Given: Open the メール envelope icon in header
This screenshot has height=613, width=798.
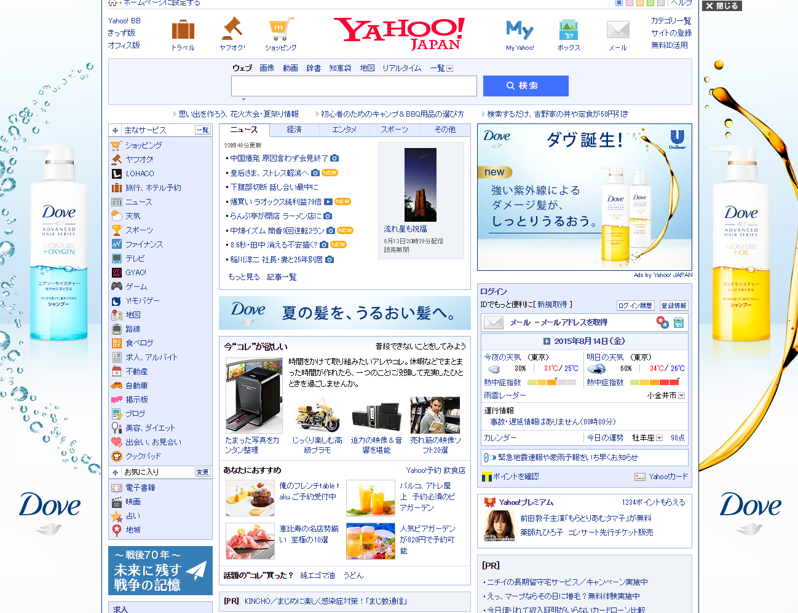Looking at the screenshot, I should coord(618,29).
